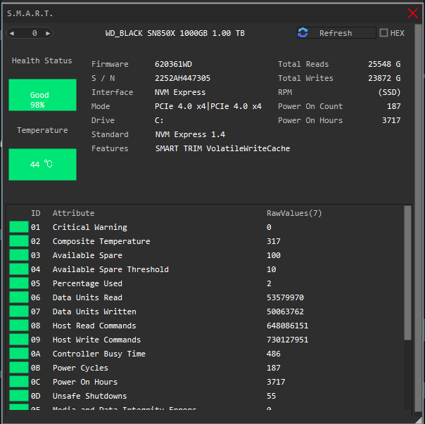Click the RawValues(7) column header
The image size is (425, 424).
294,213
